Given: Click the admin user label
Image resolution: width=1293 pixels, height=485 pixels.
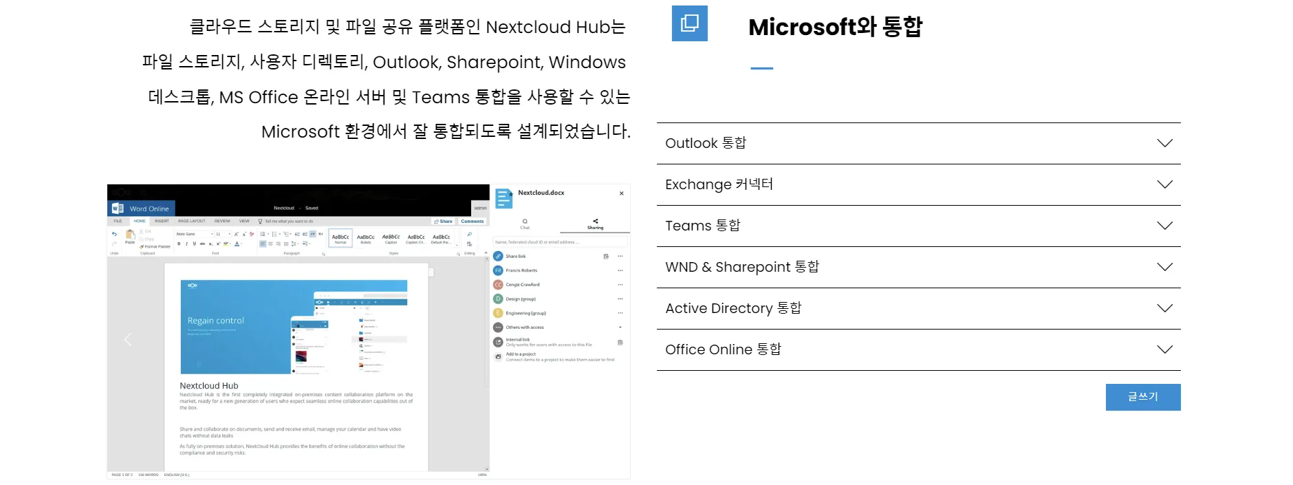Looking at the screenshot, I should pos(480,208).
